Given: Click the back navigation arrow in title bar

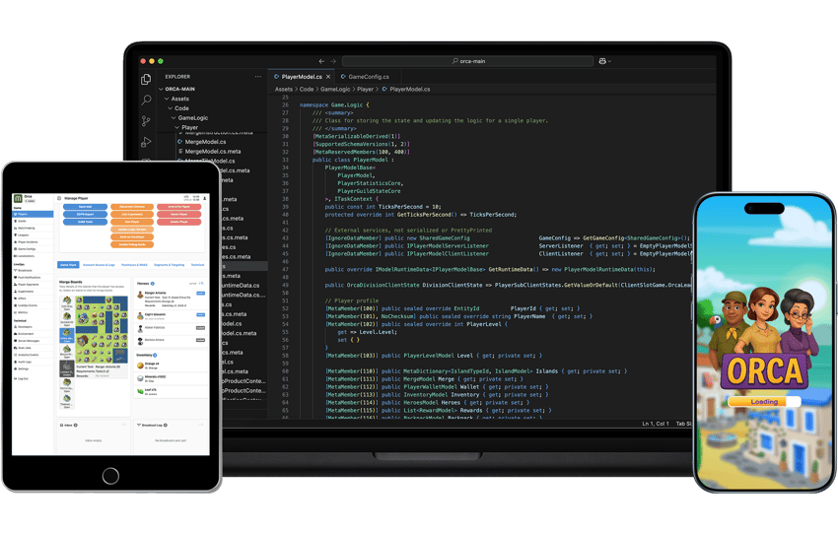Looking at the screenshot, I should 321,61.
